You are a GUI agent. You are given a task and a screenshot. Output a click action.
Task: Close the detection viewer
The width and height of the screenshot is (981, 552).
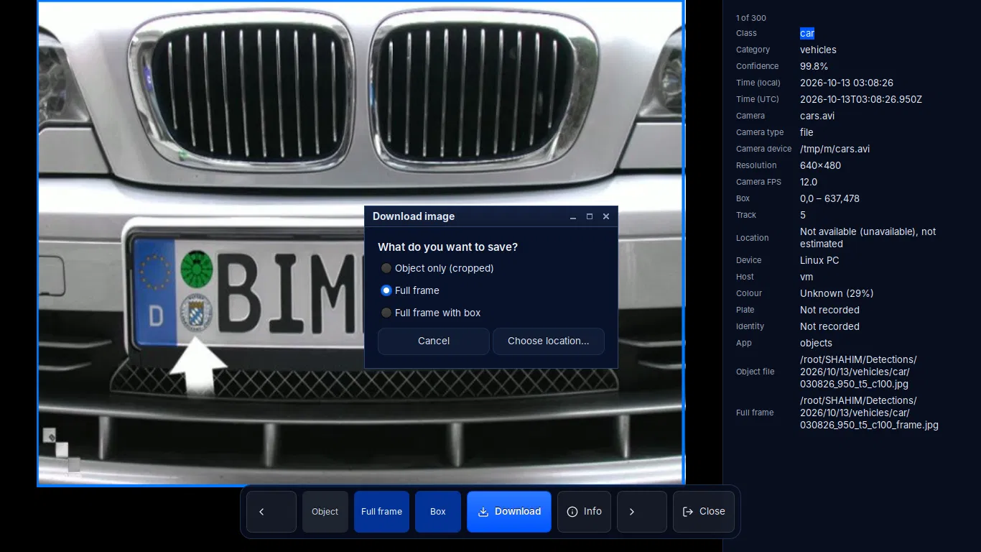click(704, 512)
